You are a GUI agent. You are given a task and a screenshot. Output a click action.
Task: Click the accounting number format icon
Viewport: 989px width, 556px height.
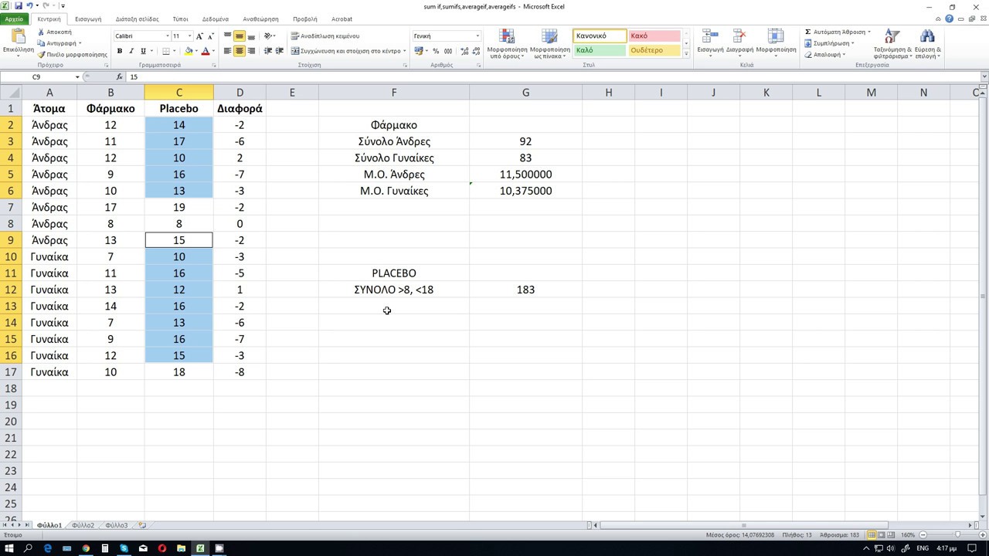[x=418, y=51]
